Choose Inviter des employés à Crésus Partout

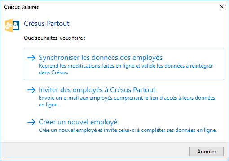tap(97, 90)
